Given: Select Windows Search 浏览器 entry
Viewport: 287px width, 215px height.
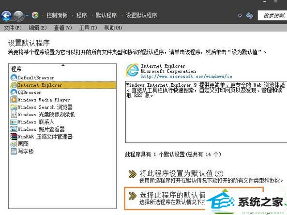Looking at the screenshot, I should 45,107.
